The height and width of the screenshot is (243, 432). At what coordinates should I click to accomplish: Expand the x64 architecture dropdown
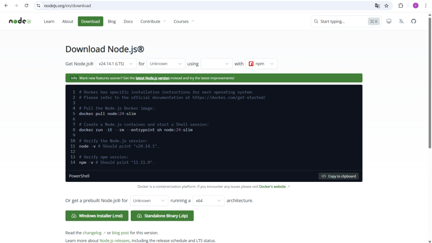tap(208, 201)
